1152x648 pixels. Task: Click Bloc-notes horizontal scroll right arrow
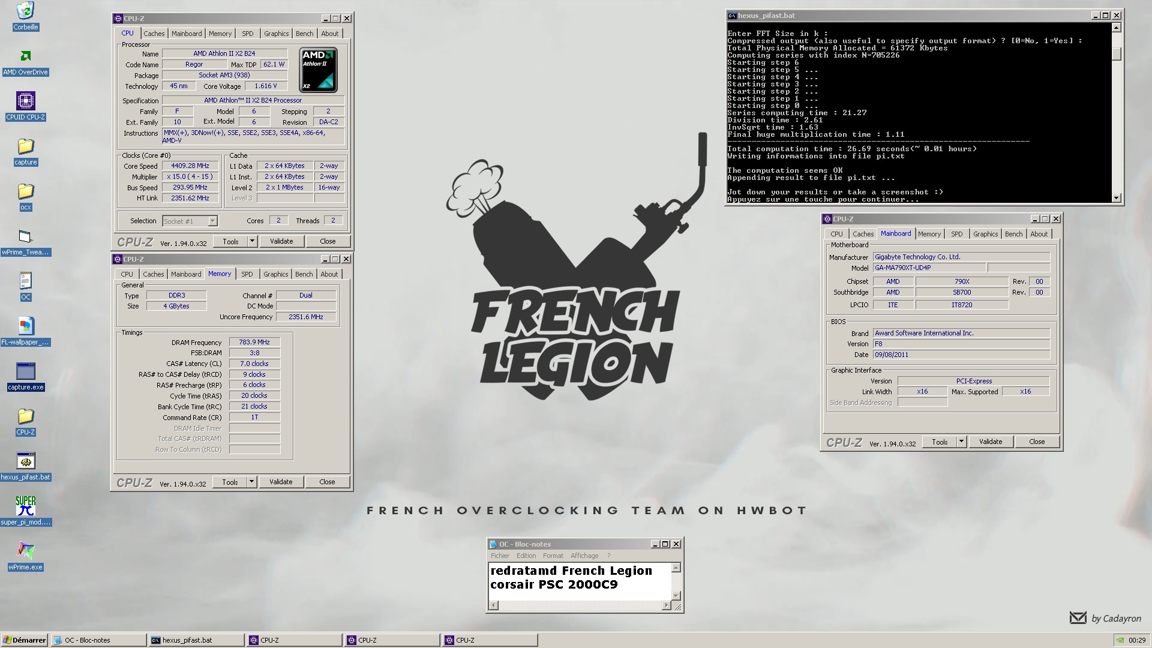coord(666,605)
